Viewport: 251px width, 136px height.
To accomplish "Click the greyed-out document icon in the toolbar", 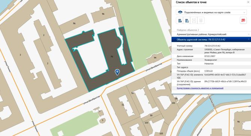I will 194,21.
